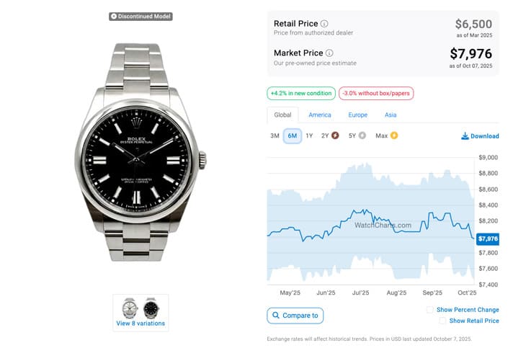Click the Market Price info icon
Viewport: 526px width, 348px height.
[x=329, y=53]
